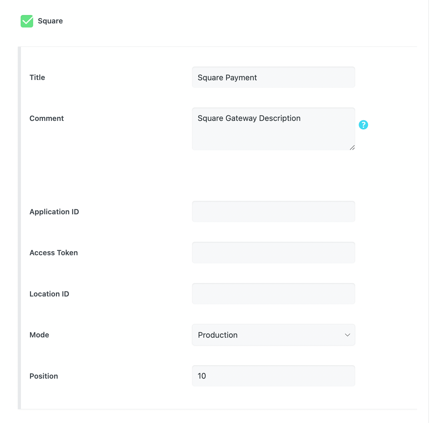444x423 pixels.
Task: Click the Application ID label
Action: tap(54, 212)
